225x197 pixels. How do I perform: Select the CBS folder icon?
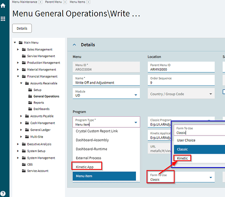pyautogui.click(x=24, y=164)
